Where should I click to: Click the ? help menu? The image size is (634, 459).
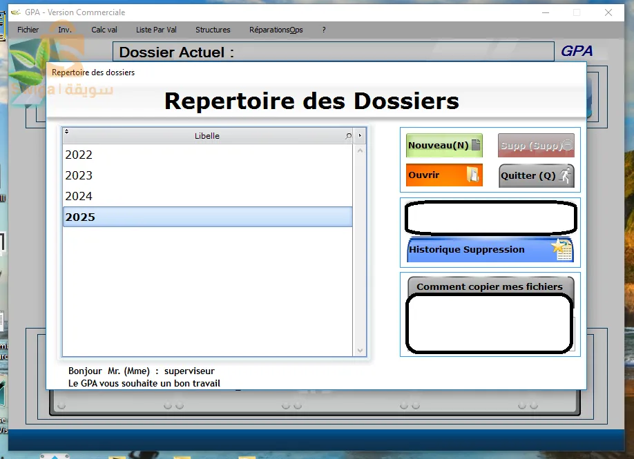tap(323, 30)
